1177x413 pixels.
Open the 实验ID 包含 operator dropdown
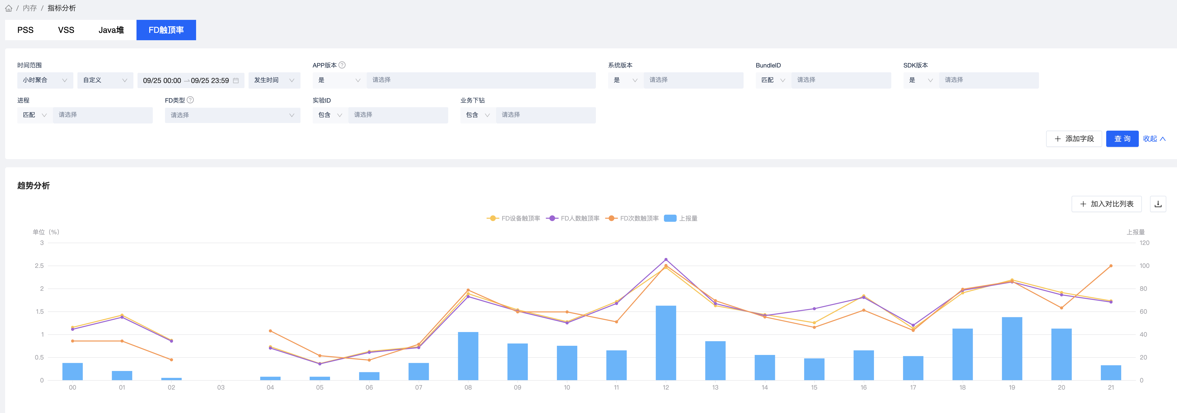coord(330,115)
